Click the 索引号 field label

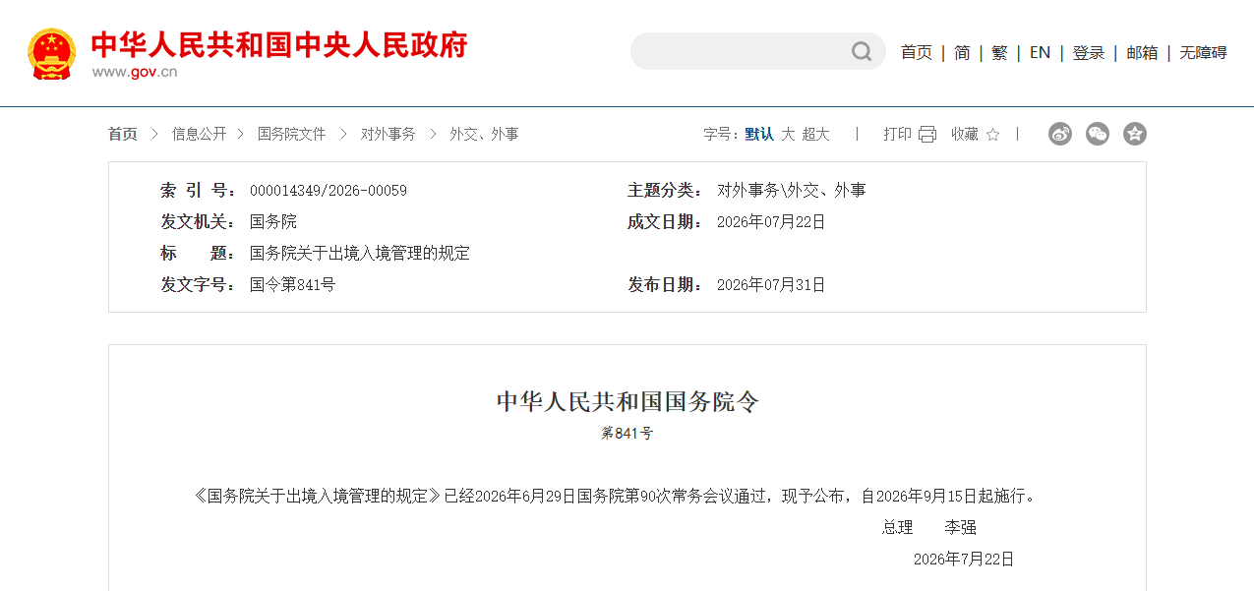tap(200, 191)
